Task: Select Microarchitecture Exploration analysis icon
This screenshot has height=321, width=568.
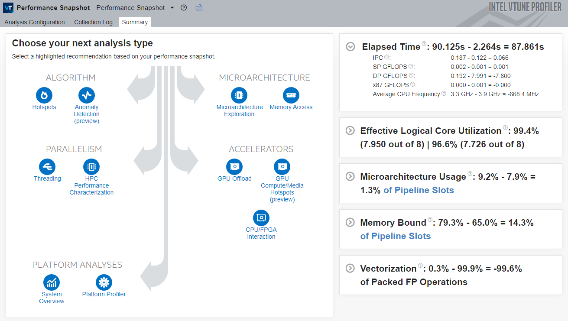Action: [239, 95]
